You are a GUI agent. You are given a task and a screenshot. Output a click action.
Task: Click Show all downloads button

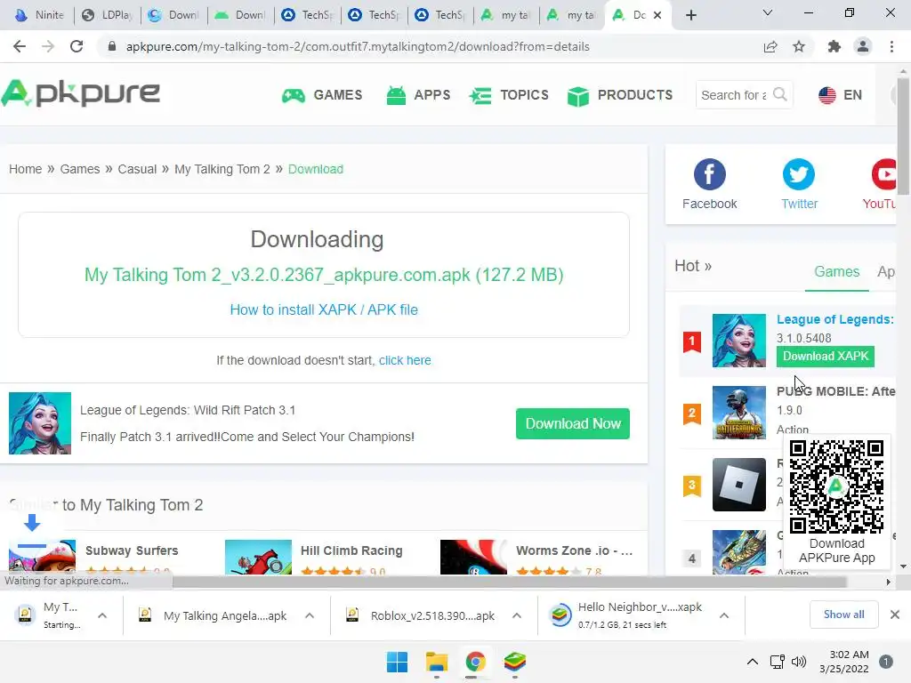pos(843,615)
